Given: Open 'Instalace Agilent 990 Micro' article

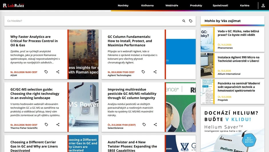Looking at the screenshot, I should pyautogui.click(x=238, y=59).
